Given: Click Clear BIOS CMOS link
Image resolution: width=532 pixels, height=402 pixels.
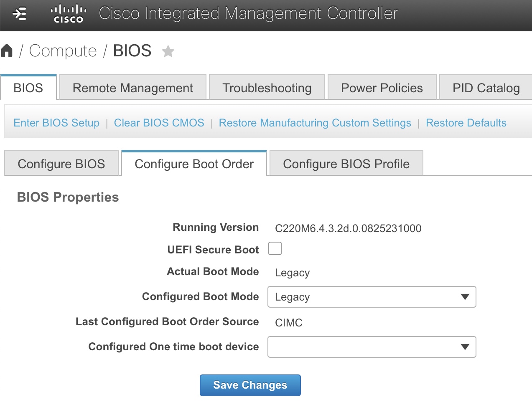Looking at the screenshot, I should pyautogui.click(x=159, y=123).
